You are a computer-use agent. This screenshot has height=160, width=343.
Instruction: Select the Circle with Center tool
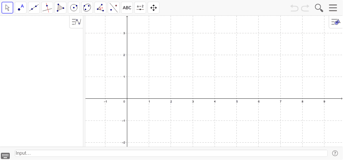coord(74,8)
